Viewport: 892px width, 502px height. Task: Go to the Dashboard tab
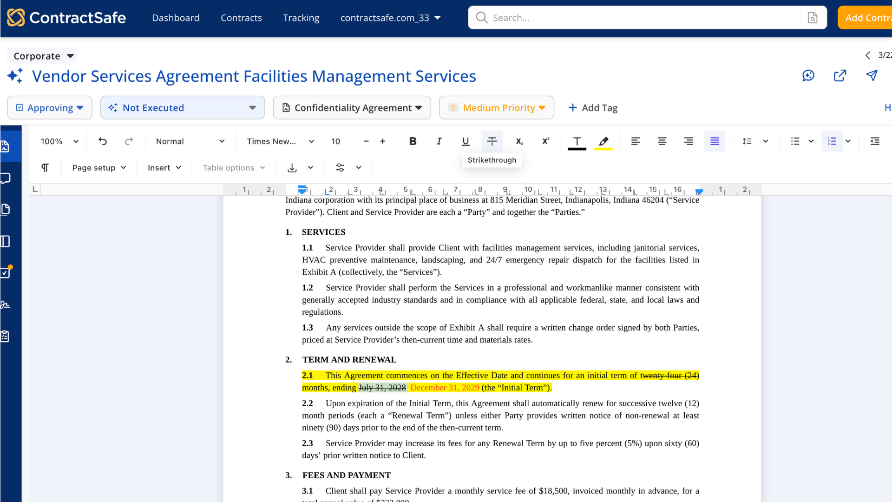176,18
